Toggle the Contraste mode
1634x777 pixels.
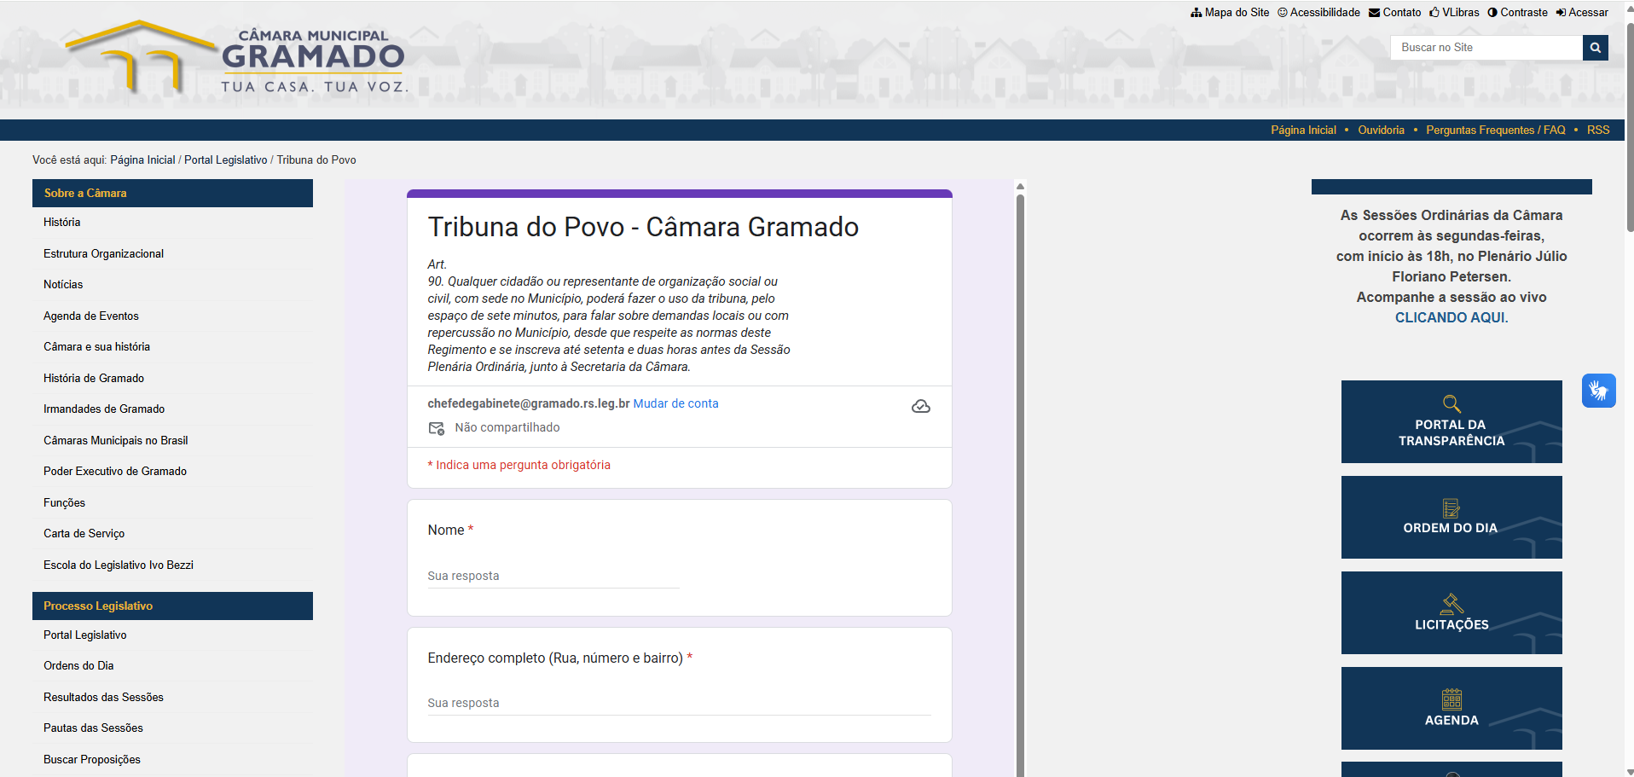click(1517, 13)
